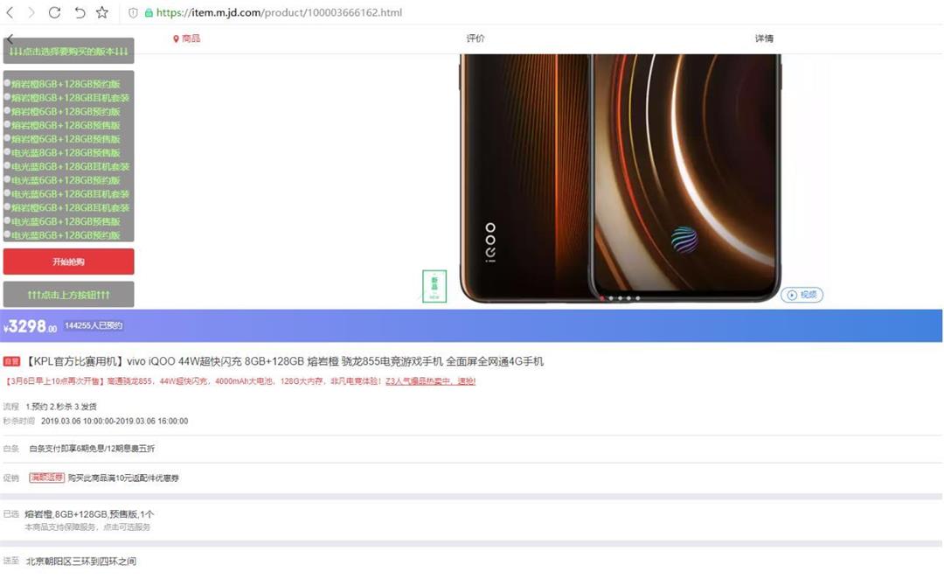
Task: Open selected spec 熔岩橙,8GB+128GB,预售版,1个
Action: 89,514
